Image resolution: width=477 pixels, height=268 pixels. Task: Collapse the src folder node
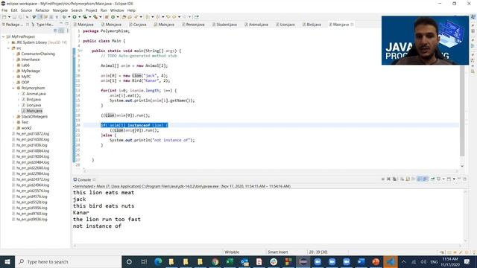tap(8, 48)
